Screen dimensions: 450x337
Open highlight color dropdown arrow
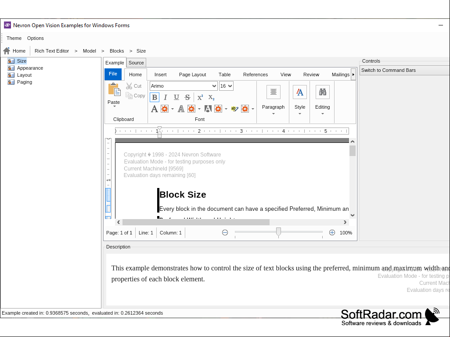[253, 109]
